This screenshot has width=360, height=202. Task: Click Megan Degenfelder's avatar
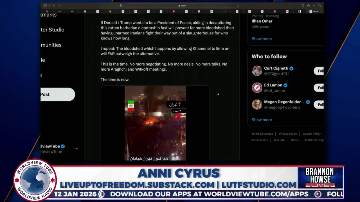tap(257, 105)
